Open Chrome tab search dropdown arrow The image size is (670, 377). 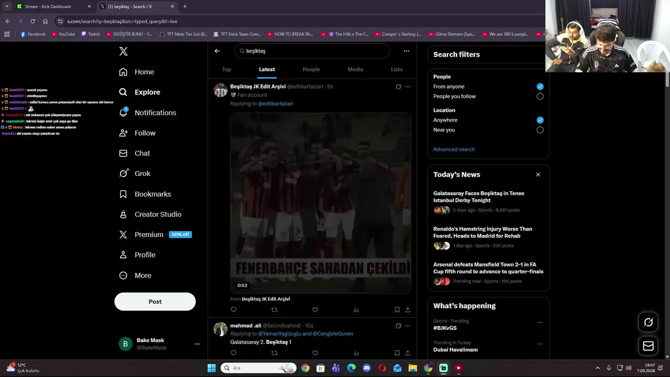coord(7,6)
